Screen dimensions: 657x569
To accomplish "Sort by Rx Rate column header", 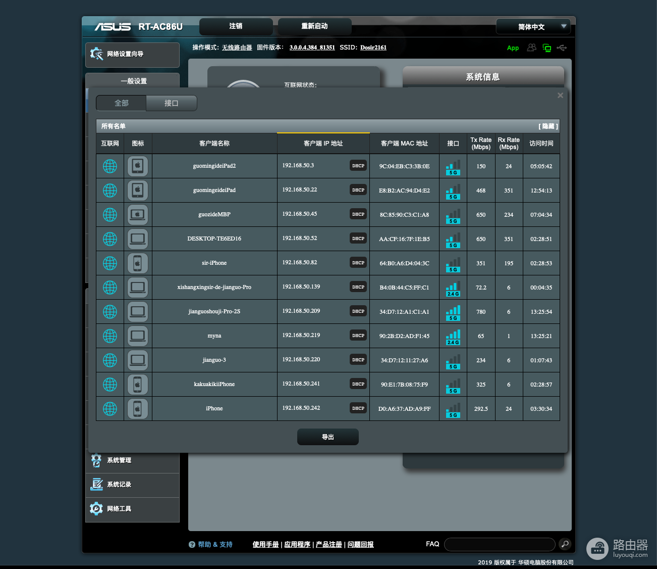I will (x=509, y=144).
